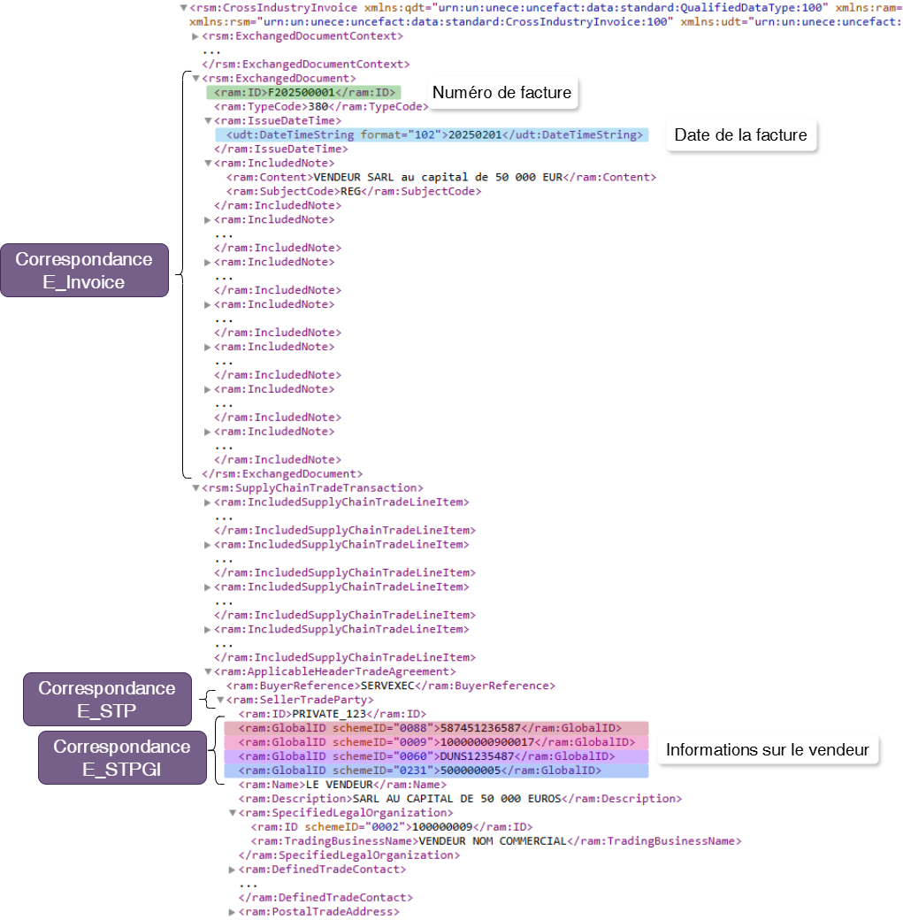Collapse the ram:SpecifiedLegalOrganization element
The height and width of the screenshot is (920, 903).
[x=233, y=813]
